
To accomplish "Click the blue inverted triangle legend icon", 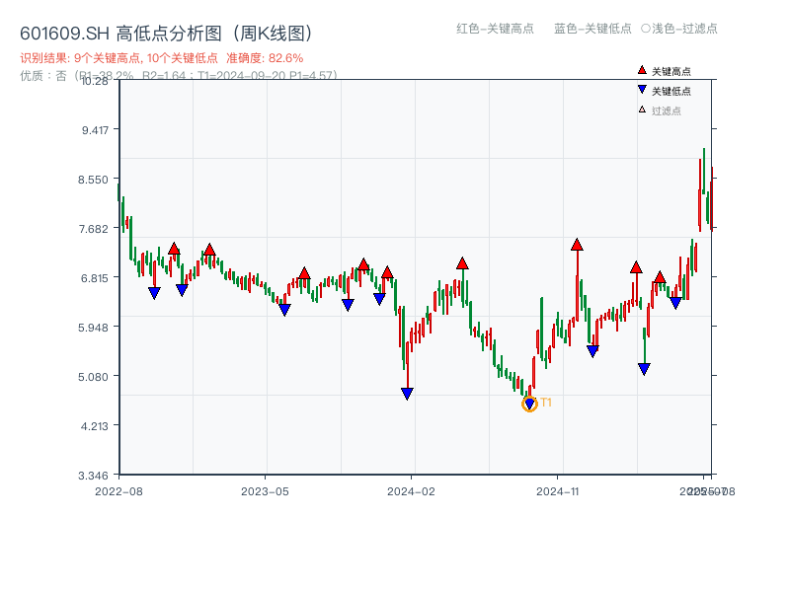I will 642,90.
